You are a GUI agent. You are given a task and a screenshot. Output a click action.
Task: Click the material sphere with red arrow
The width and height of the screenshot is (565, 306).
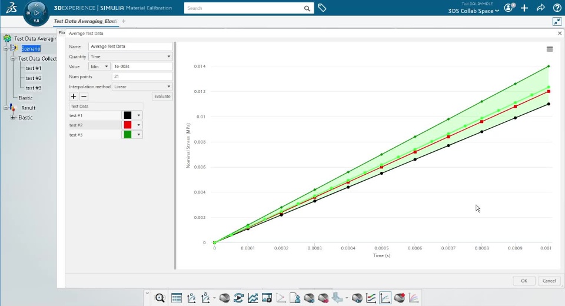coord(323,298)
